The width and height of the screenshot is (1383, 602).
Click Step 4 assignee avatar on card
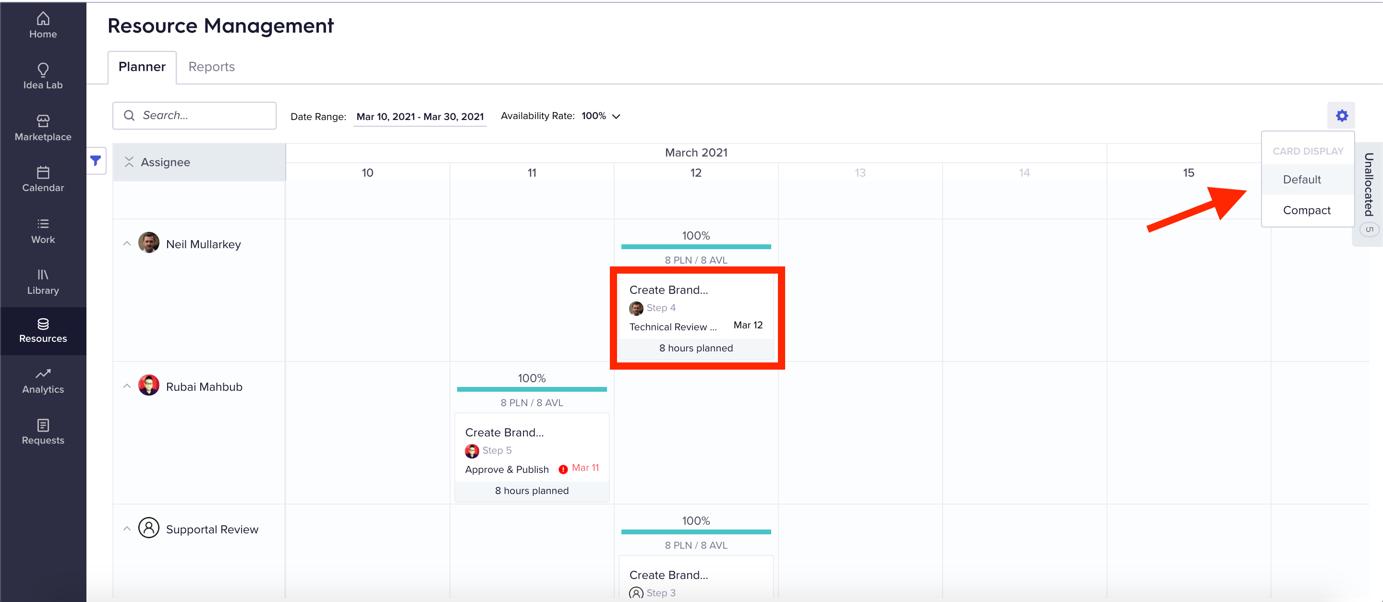[x=636, y=309]
